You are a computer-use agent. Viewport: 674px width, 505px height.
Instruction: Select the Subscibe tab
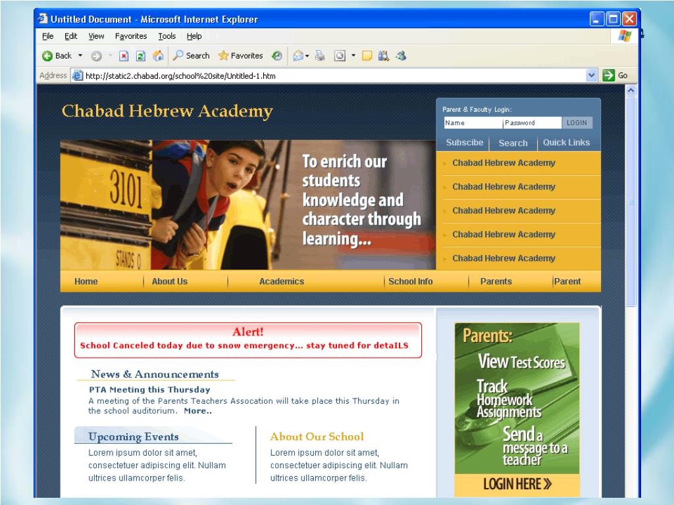pyautogui.click(x=464, y=143)
